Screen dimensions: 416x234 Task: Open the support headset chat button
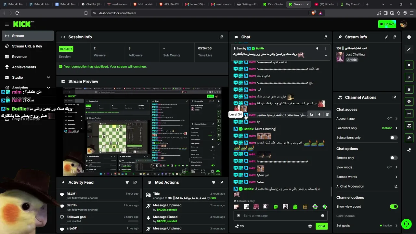(406, 224)
